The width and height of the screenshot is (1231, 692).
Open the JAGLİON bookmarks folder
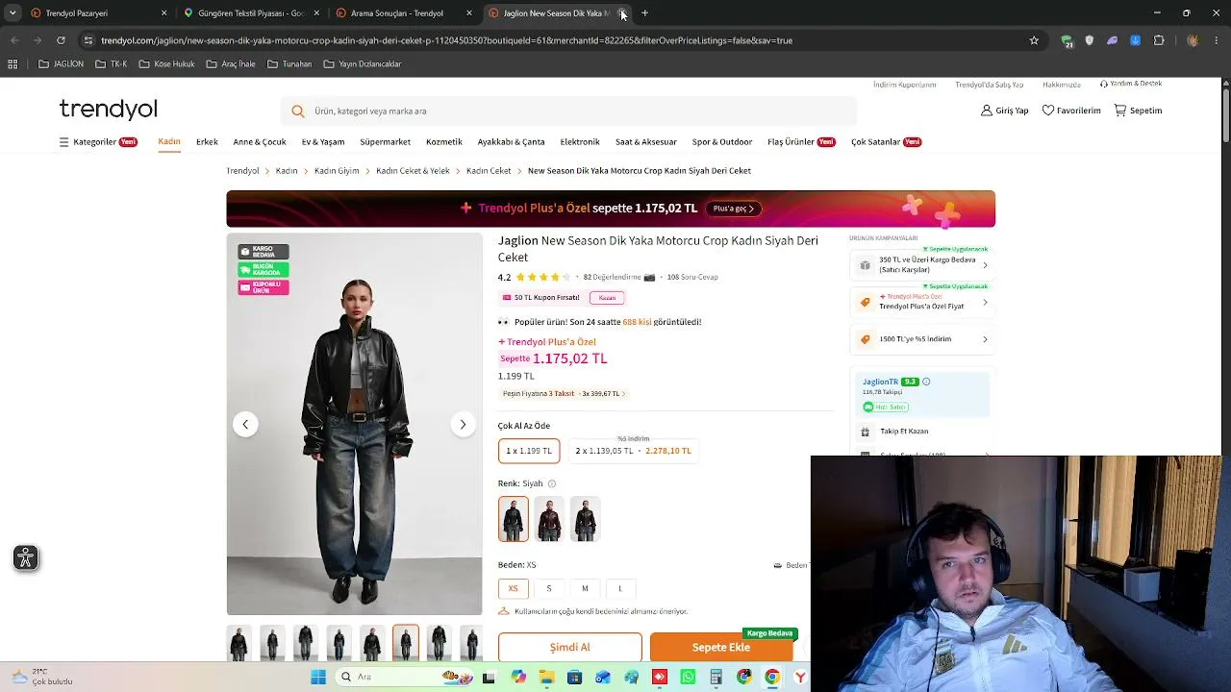61,64
